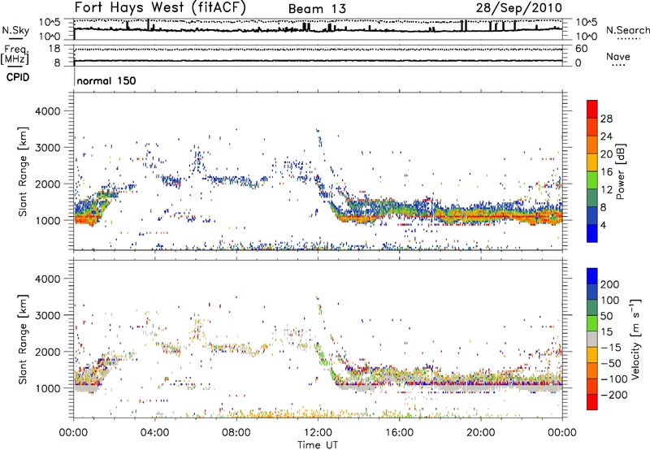The width and height of the screenshot is (650, 450).
Task: Pick the teal Power segment between 8 and 12
Action: click(592, 197)
